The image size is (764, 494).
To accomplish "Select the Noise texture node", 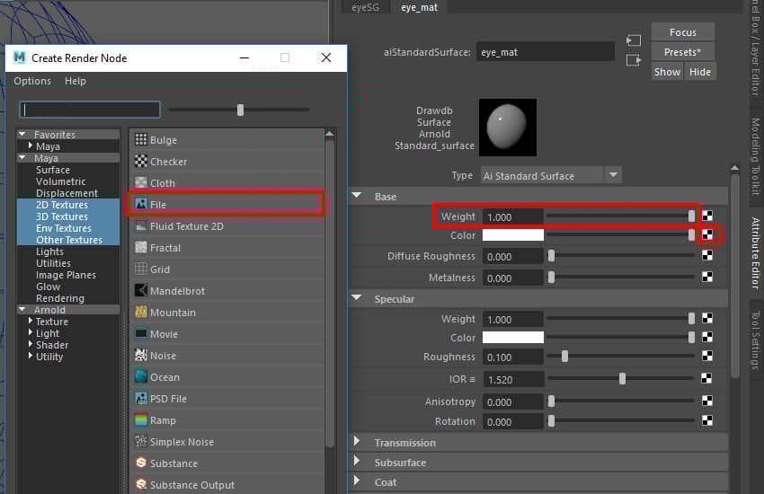I will tap(227, 356).
